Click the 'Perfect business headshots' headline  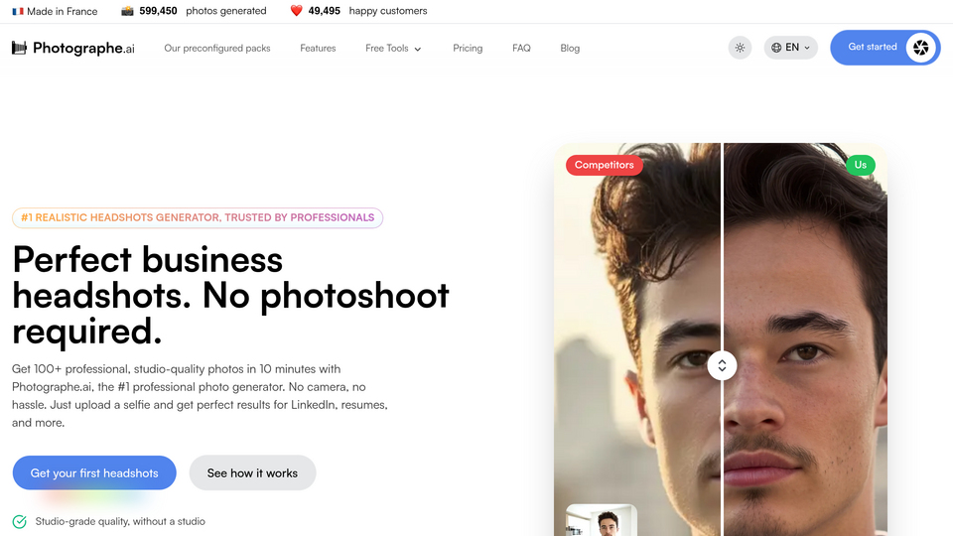click(230, 296)
